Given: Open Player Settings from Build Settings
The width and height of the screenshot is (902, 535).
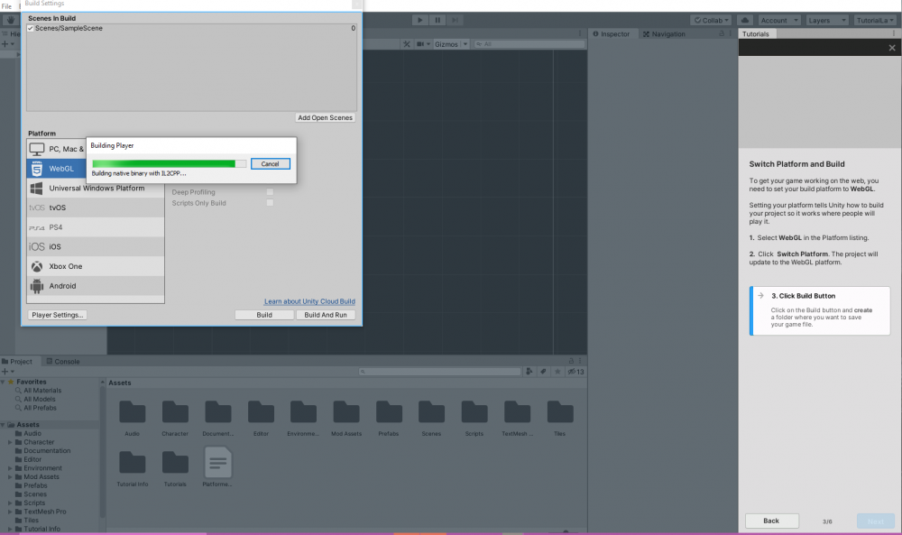Looking at the screenshot, I should click(x=58, y=315).
